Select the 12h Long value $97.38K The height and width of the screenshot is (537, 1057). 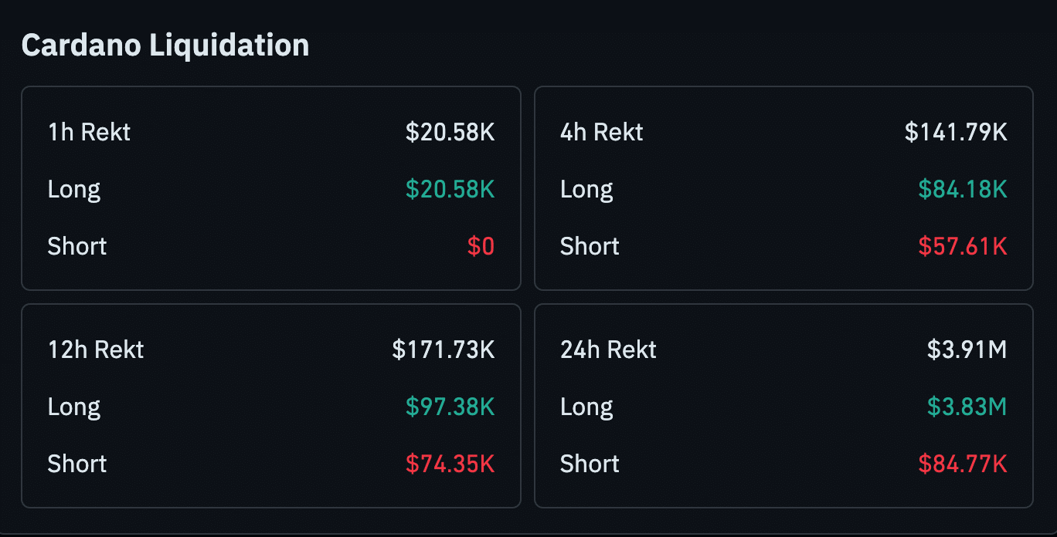(x=450, y=407)
